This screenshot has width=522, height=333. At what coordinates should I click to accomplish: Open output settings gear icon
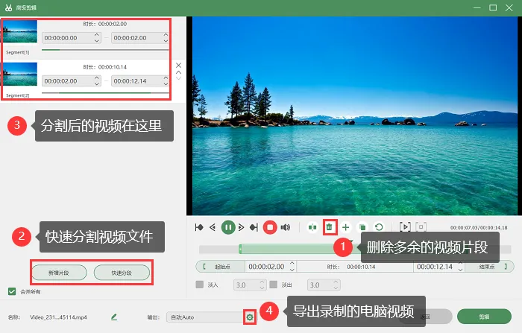point(250,317)
